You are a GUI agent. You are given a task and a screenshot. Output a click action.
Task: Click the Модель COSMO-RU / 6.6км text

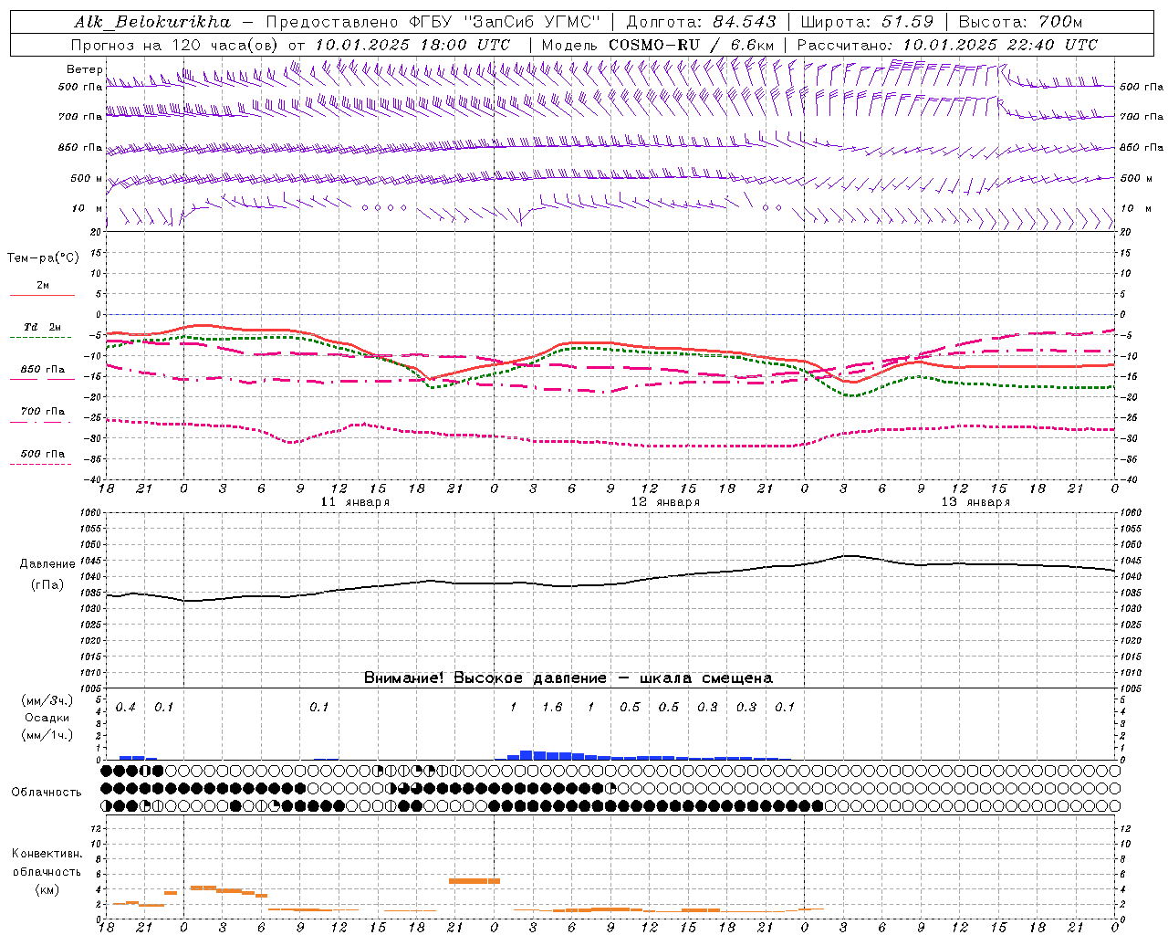(x=658, y=45)
